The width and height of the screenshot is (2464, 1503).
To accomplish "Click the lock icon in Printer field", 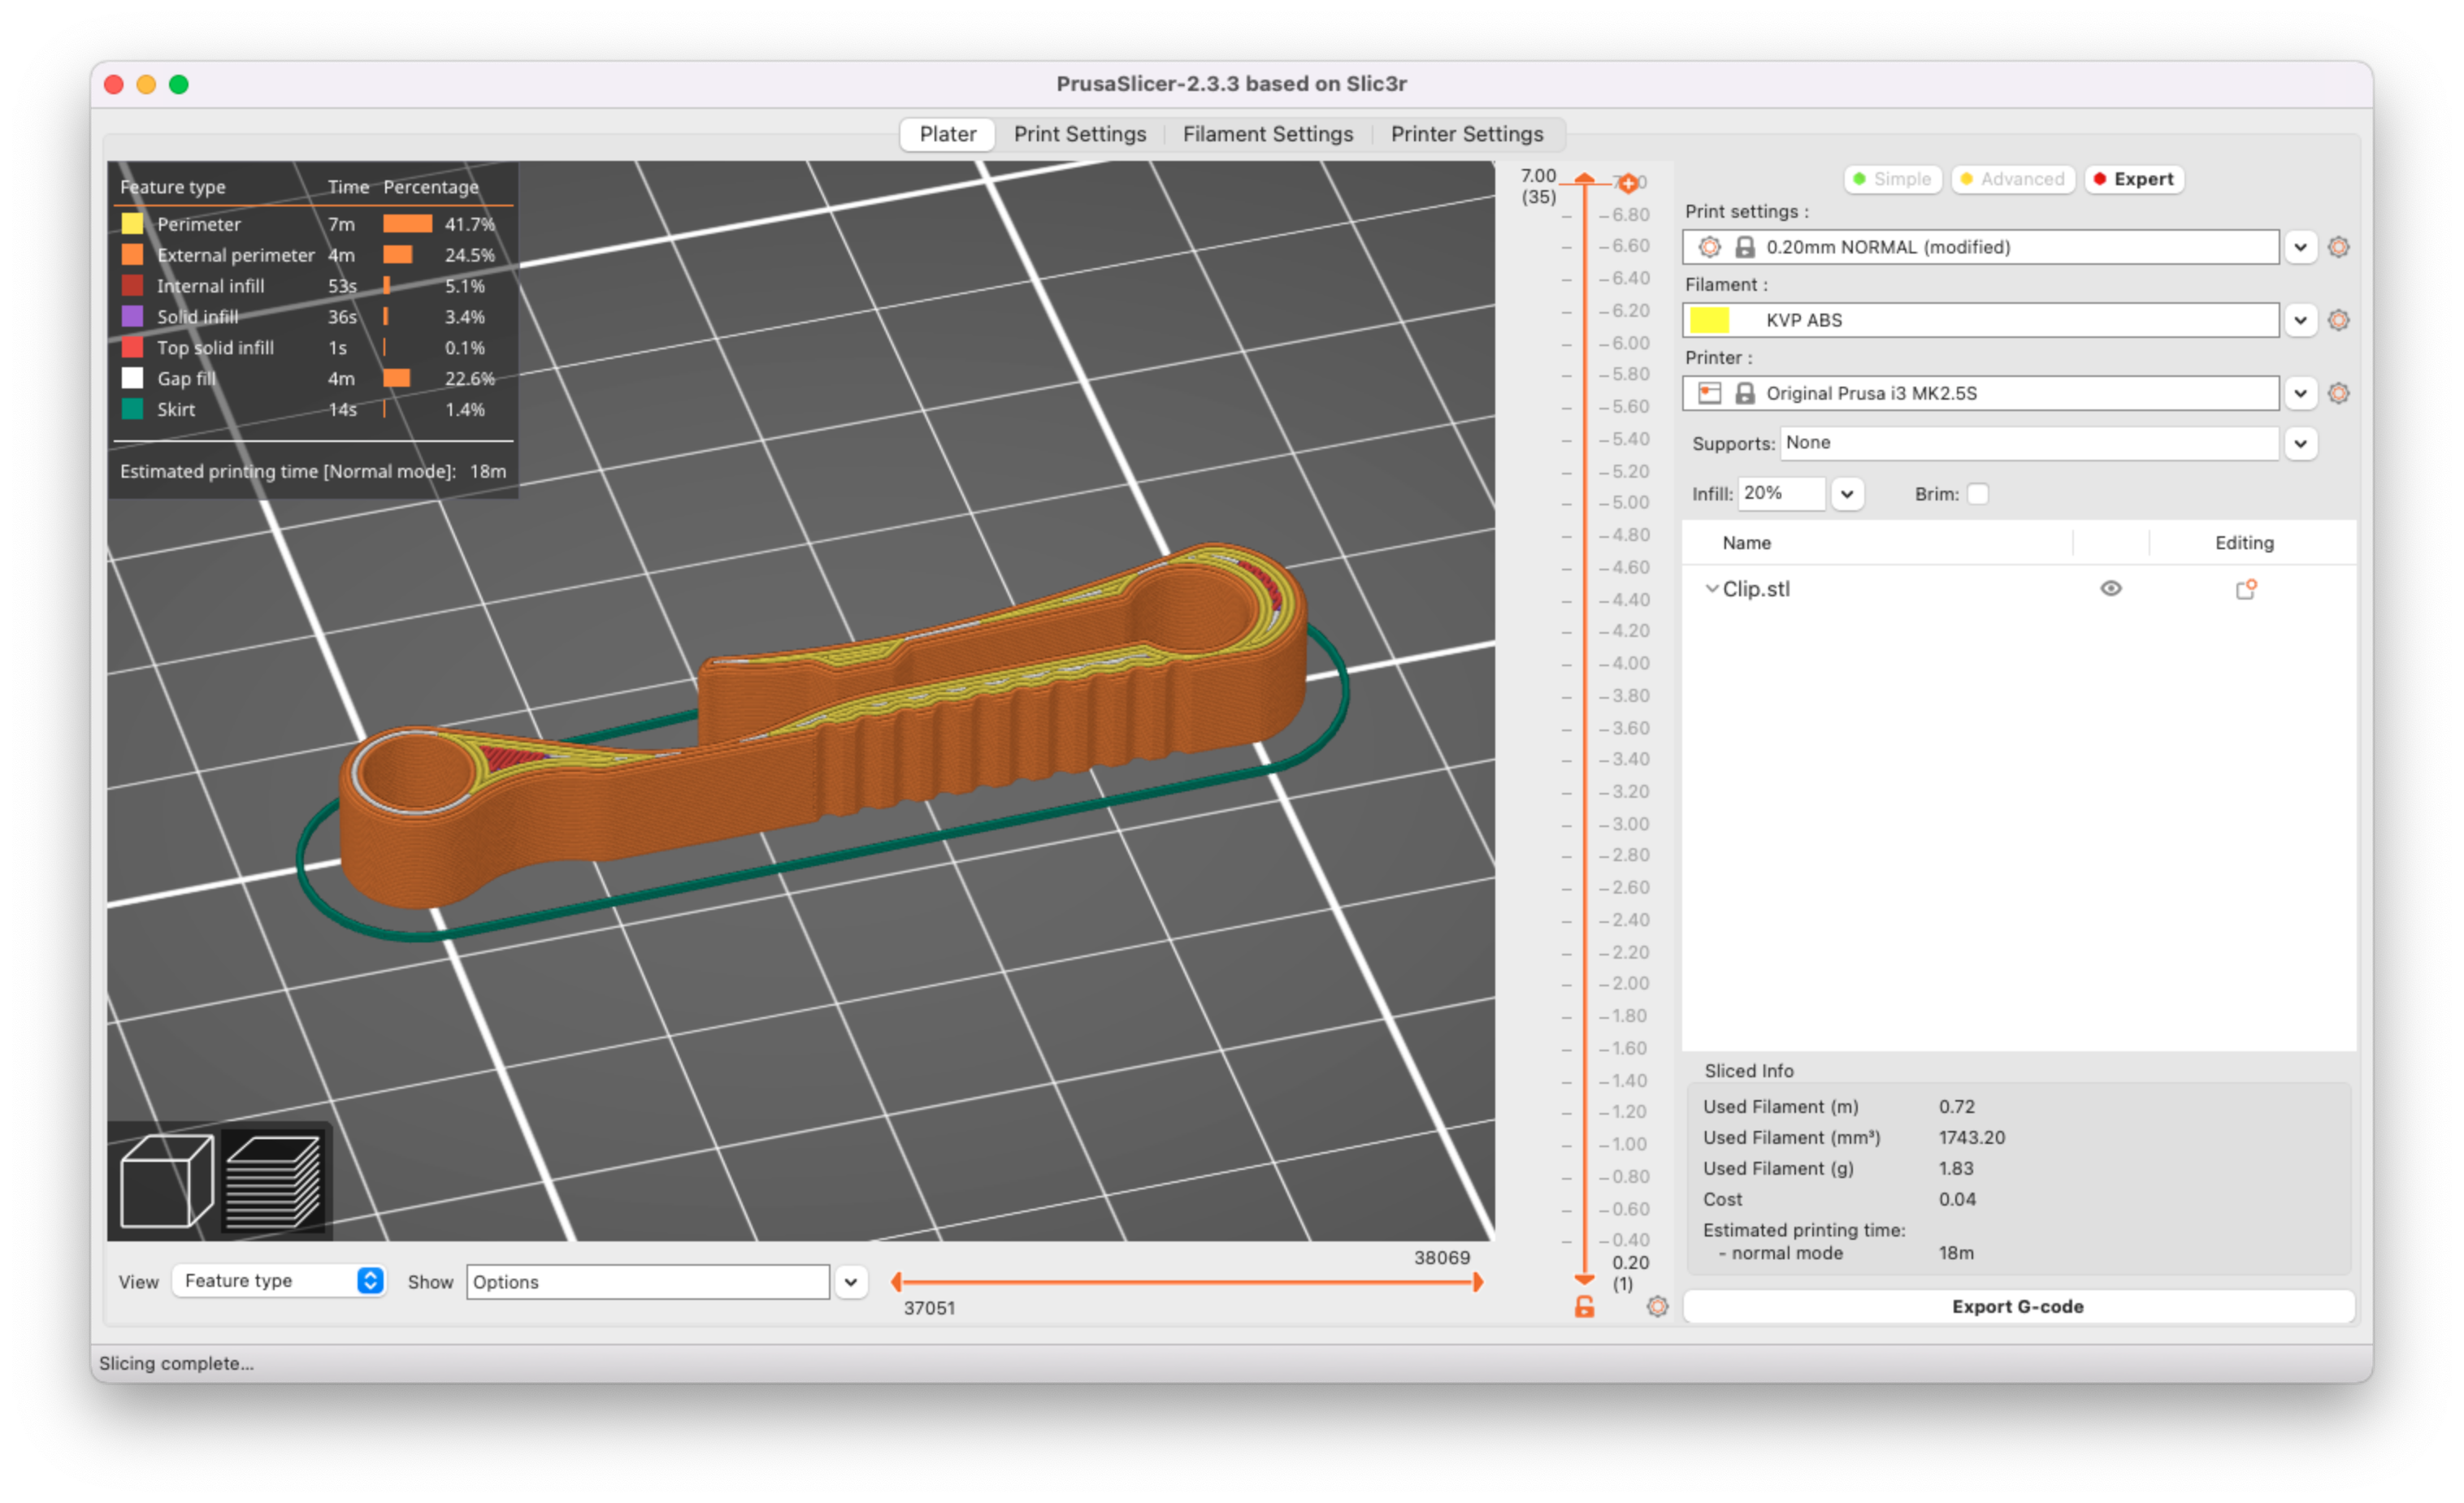I will click(1745, 393).
